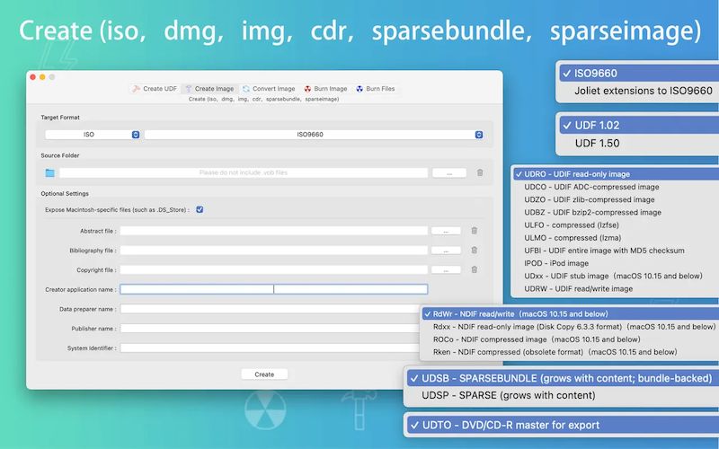Click the Create UDF tab icon

137,89
